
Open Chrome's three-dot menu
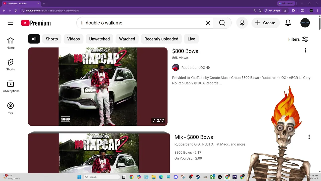coord(317,11)
